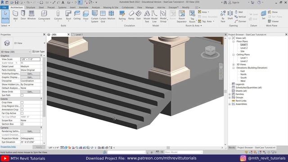Select the Stair tool
Screen dimensions: 288x162
(139, 15)
